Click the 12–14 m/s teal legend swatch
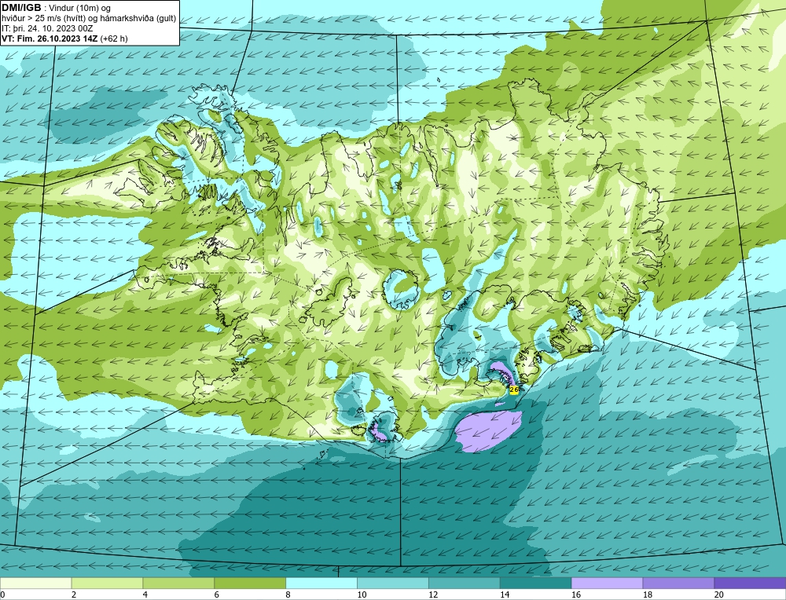Screen dimensions: 786x600 tap(465, 583)
